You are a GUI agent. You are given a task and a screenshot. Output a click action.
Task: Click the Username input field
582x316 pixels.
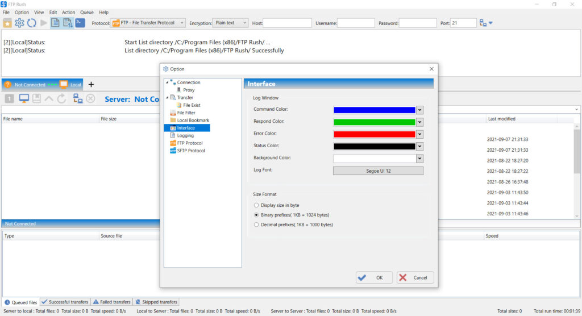click(x=356, y=23)
